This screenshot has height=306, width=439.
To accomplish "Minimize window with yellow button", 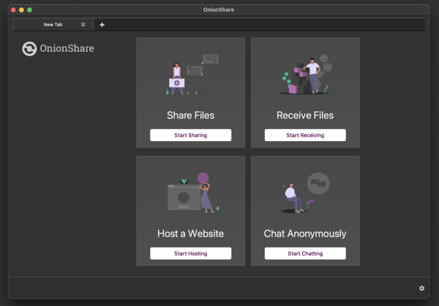I will pyautogui.click(x=21, y=10).
